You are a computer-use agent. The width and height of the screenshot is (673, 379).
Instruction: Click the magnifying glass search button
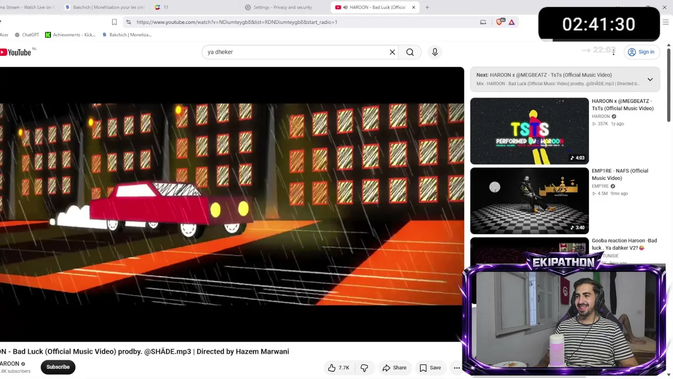click(x=410, y=52)
